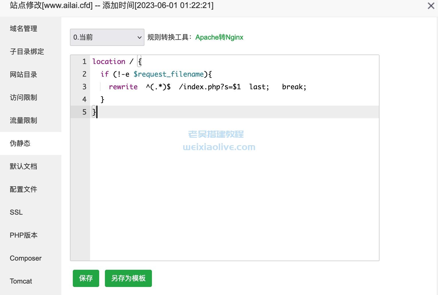Select the 网站目录 tab
This screenshot has width=438, height=295.
coord(24,75)
